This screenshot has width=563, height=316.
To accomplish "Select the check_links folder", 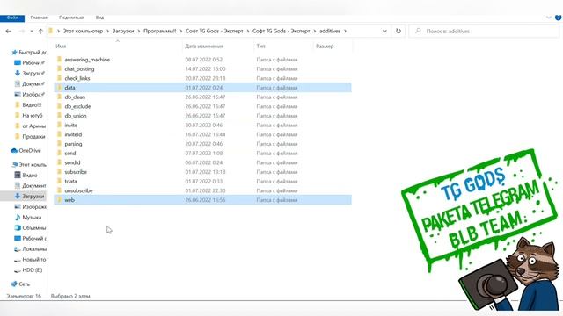I will point(77,78).
